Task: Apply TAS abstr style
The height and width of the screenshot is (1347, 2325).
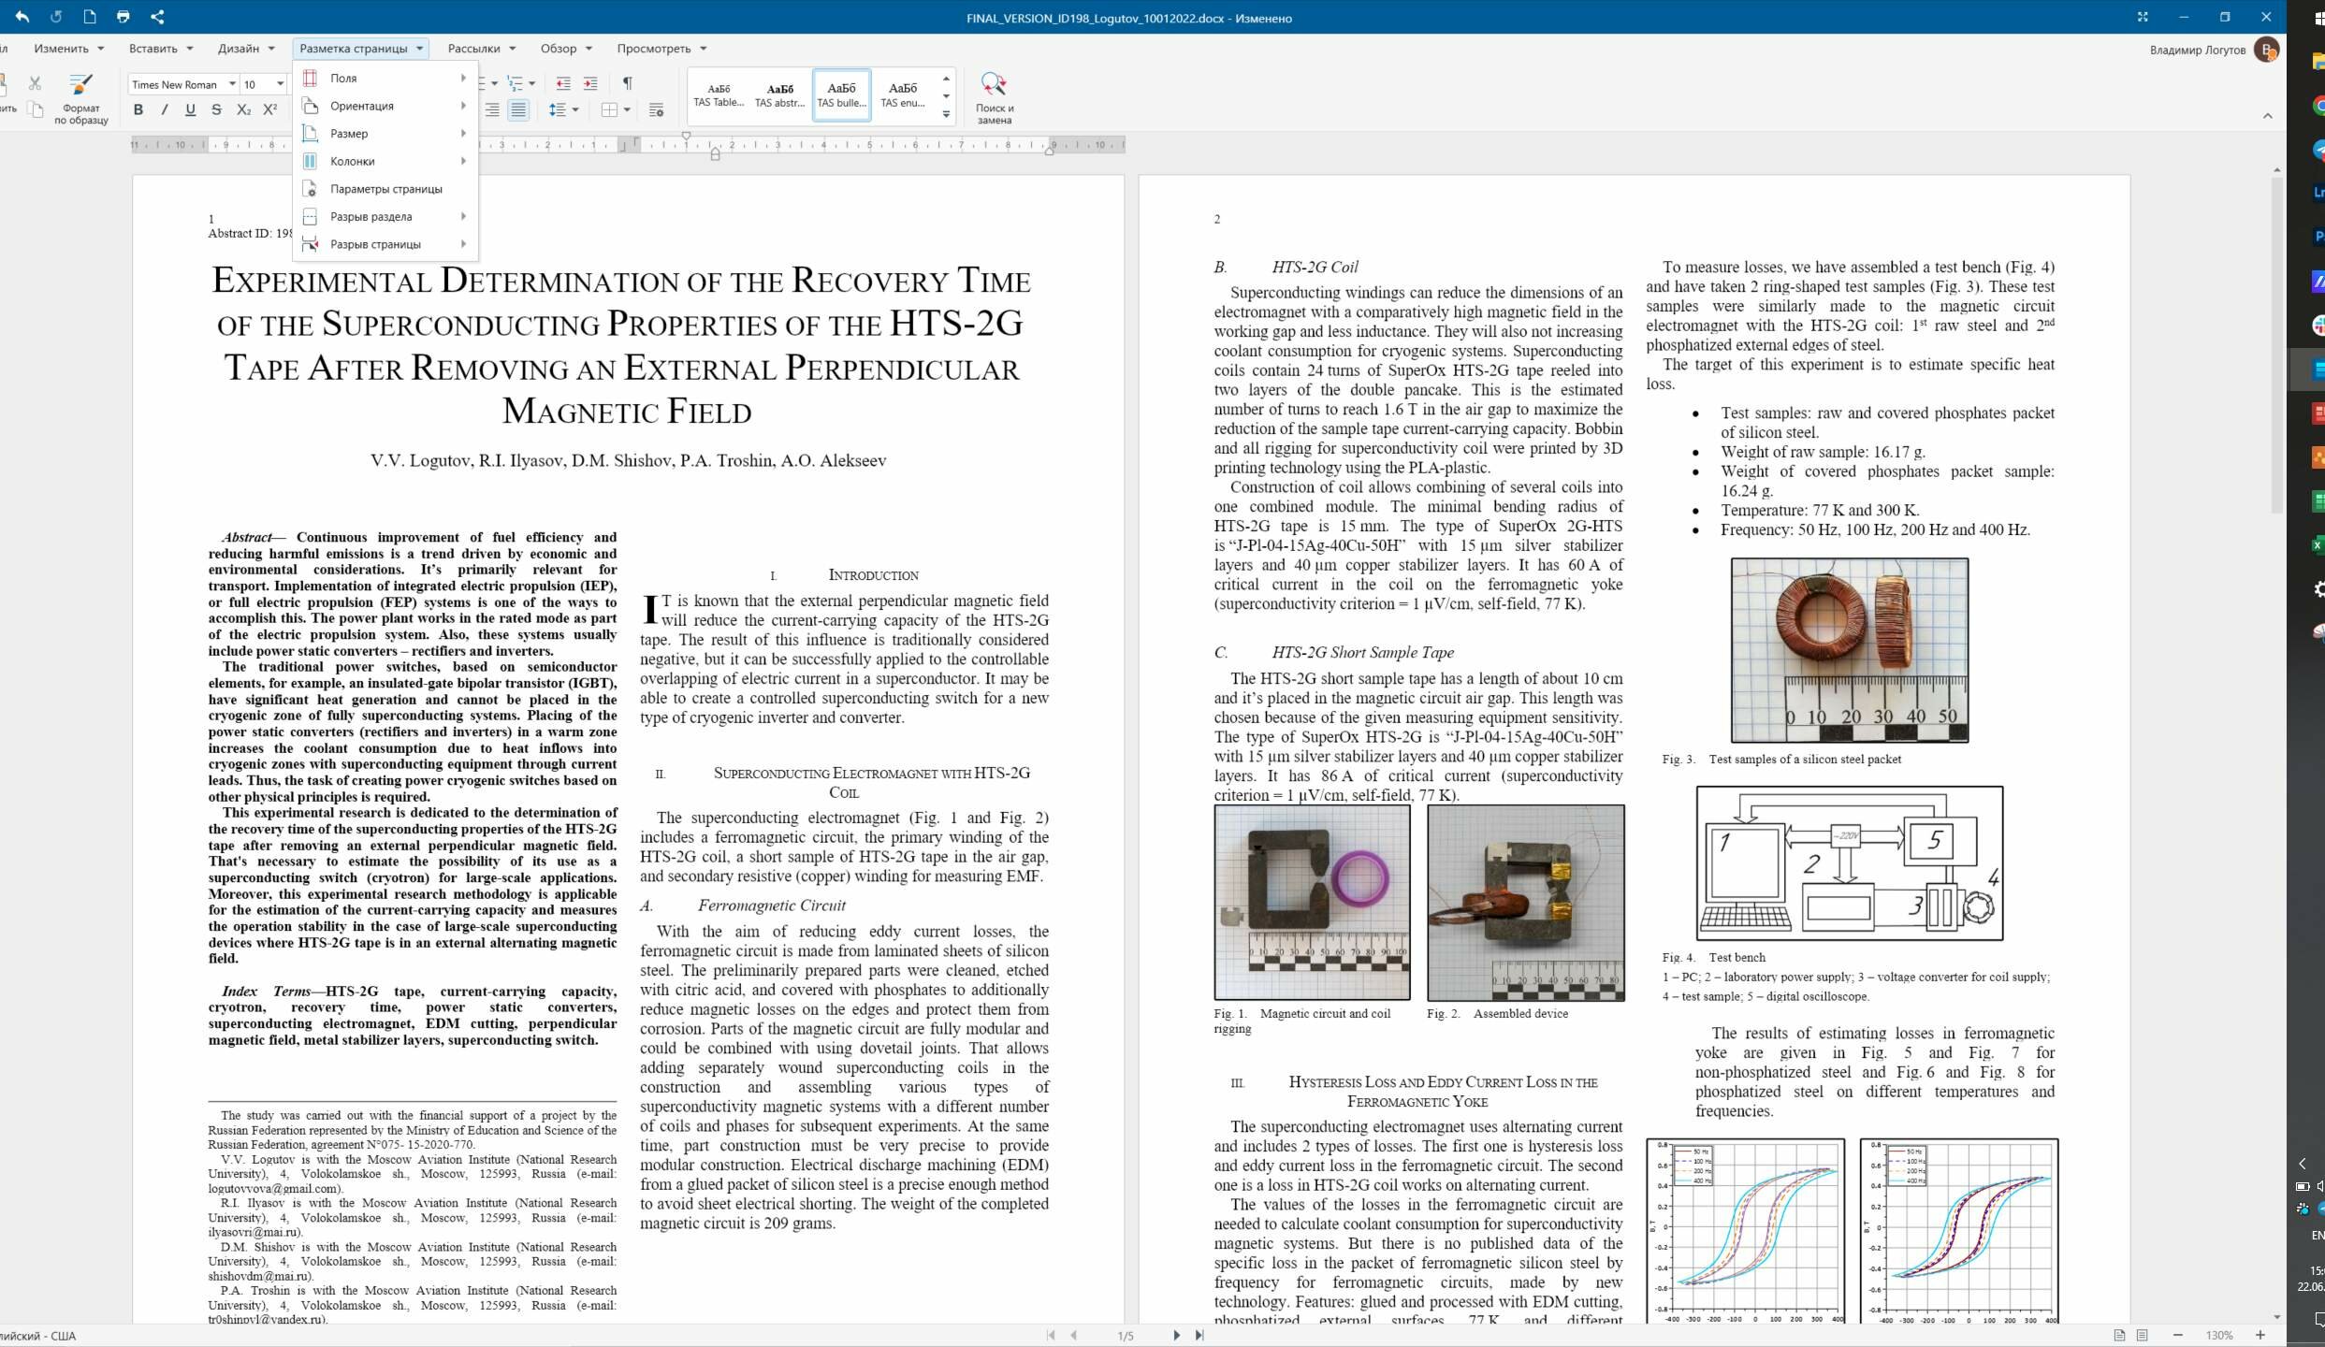Action: [779, 94]
